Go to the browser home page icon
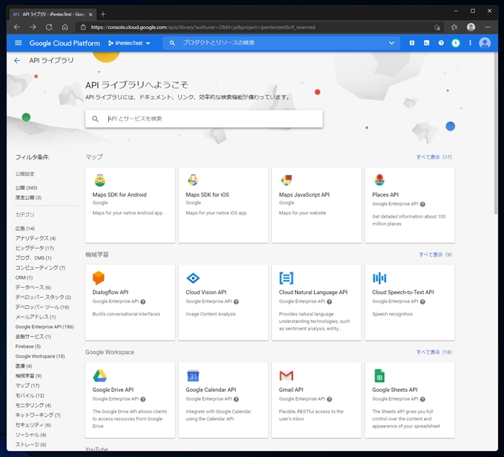Screen dimensions: 504x457 [x=65, y=27]
